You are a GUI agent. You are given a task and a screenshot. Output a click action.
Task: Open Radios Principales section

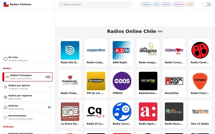coord(27,77)
